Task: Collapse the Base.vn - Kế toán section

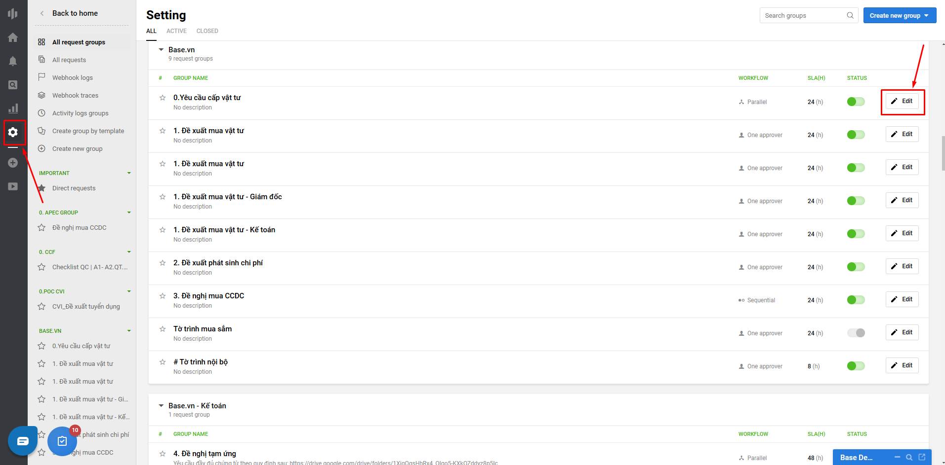Action: [161, 406]
